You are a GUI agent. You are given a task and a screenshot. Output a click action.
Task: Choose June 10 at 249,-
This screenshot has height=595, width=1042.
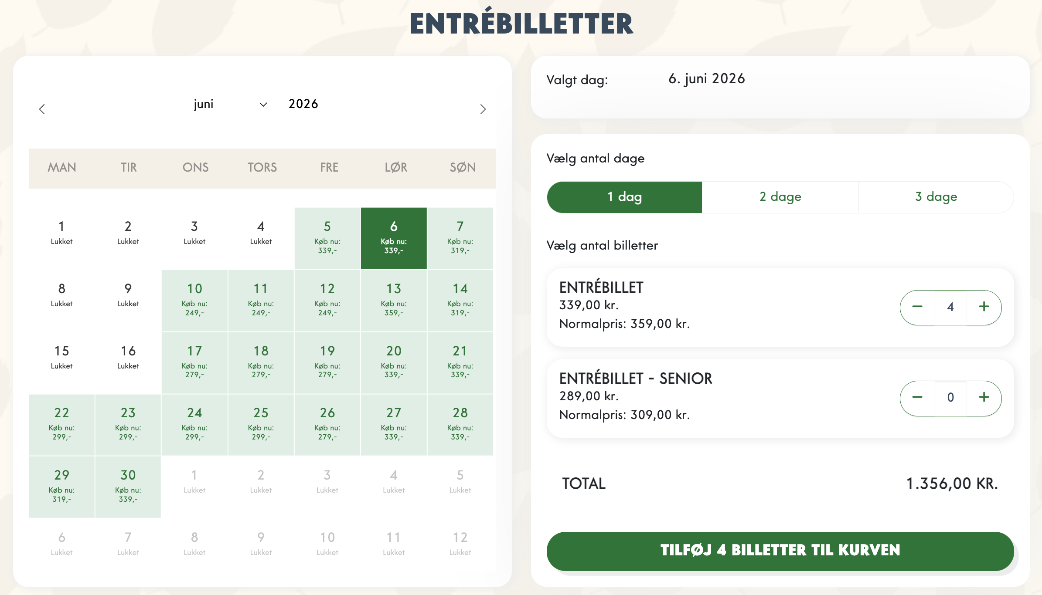pyautogui.click(x=194, y=300)
